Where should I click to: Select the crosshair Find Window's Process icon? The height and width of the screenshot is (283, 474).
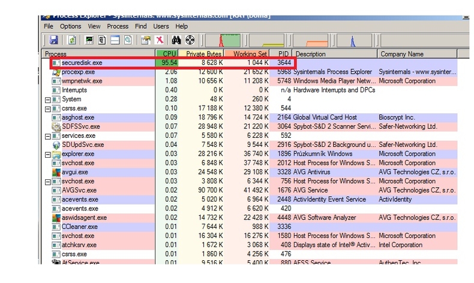pyautogui.click(x=190, y=41)
